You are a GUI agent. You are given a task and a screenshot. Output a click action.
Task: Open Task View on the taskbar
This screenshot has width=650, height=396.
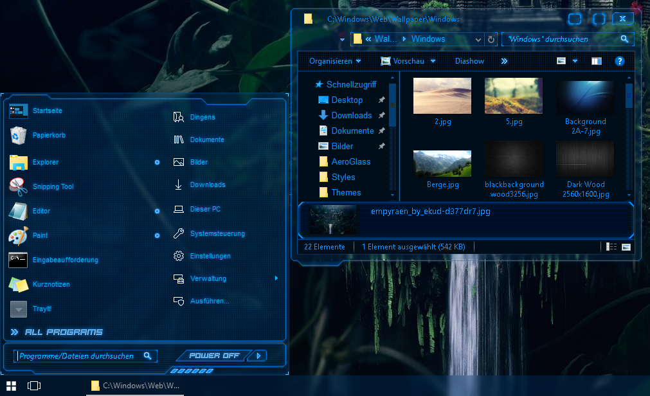(34, 386)
